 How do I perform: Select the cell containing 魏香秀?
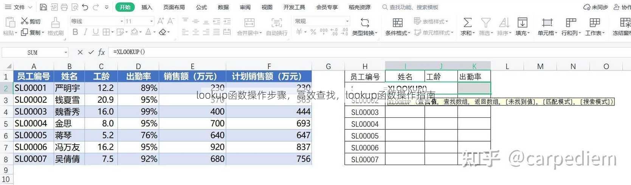(70, 112)
